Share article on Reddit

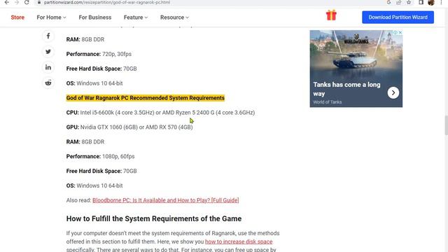[x=48, y=83]
